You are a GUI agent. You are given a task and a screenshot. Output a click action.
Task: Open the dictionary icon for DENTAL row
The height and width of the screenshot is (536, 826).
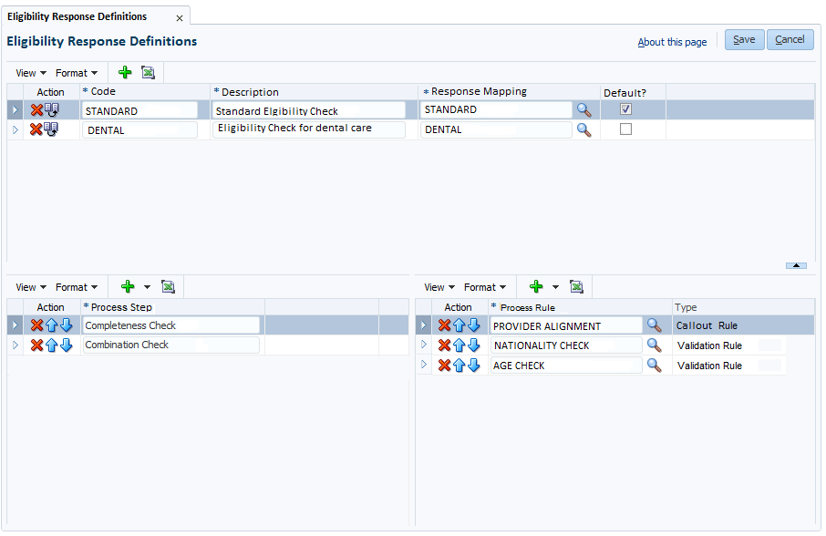tap(51, 129)
